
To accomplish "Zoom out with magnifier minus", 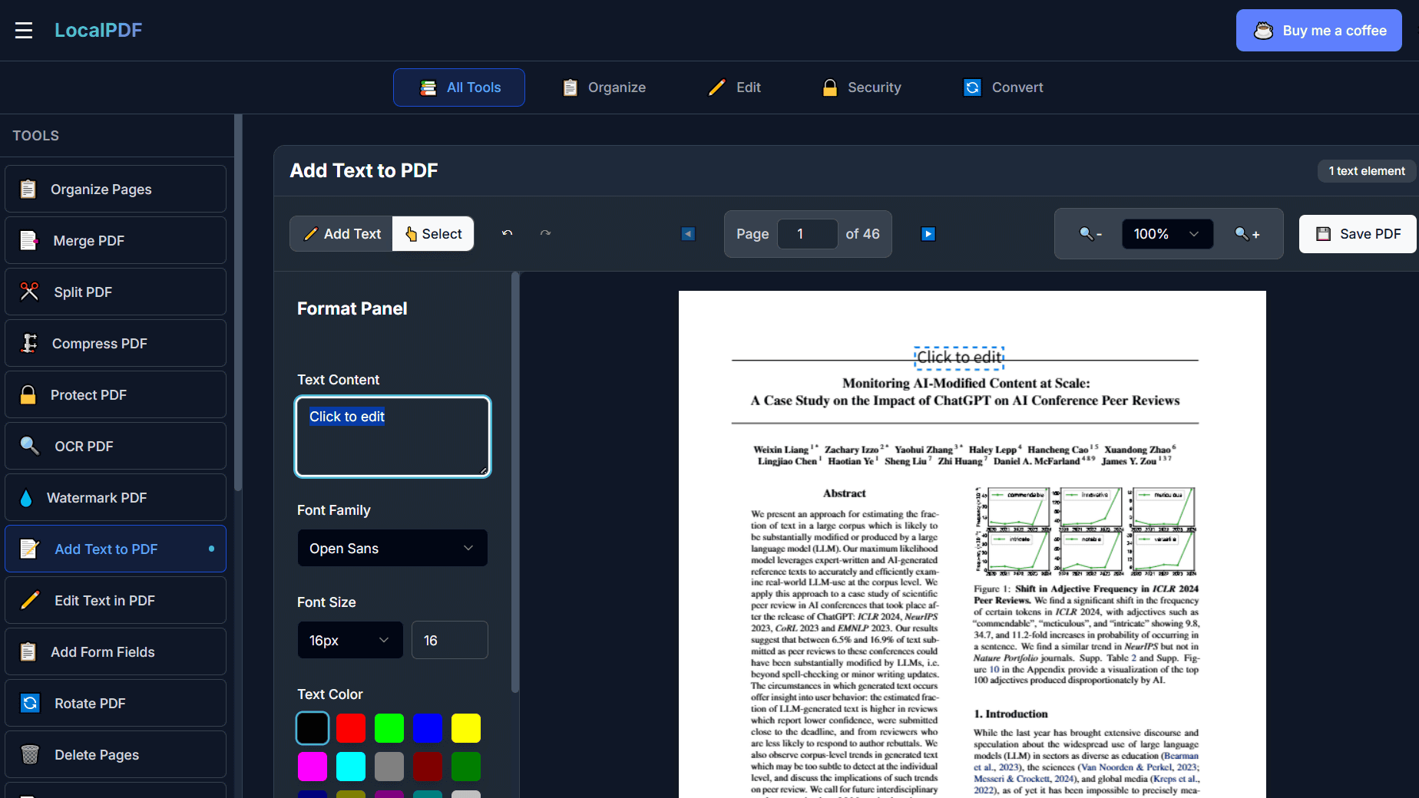I will coord(1090,234).
